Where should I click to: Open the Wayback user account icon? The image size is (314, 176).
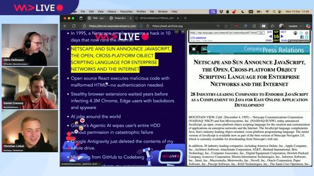click(x=295, y=33)
